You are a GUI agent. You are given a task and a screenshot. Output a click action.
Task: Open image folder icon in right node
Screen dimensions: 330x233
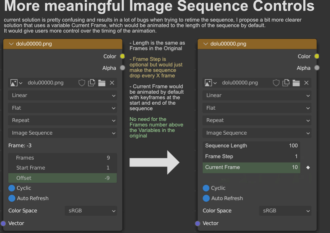pos(296,83)
